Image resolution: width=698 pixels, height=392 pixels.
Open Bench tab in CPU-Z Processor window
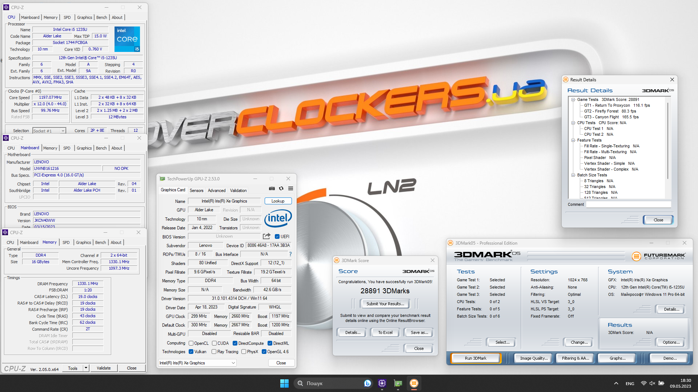(101, 17)
